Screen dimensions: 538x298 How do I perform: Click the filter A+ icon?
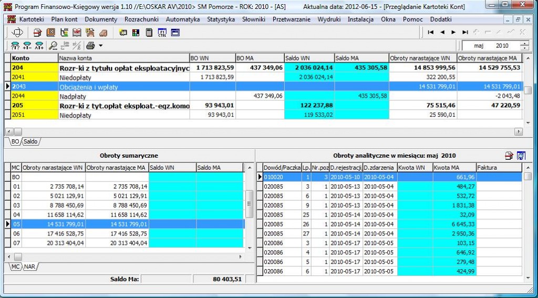[39, 45]
